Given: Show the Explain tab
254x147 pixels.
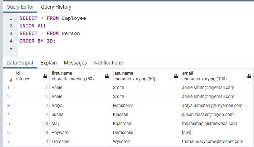Looking at the screenshot, I should pos(49,63).
